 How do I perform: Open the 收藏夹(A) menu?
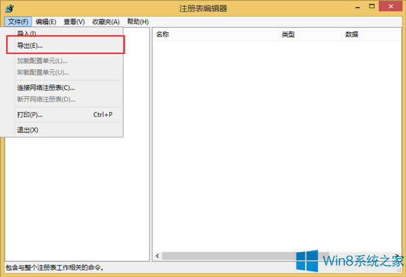point(106,22)
